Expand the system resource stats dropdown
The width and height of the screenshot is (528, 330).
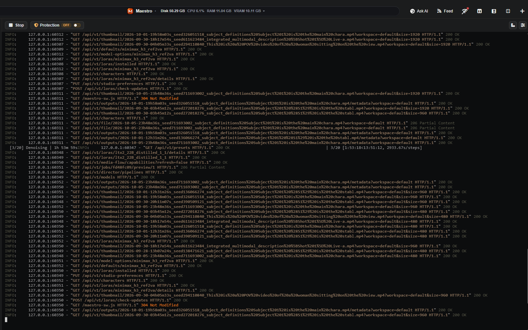click(264, 11)
